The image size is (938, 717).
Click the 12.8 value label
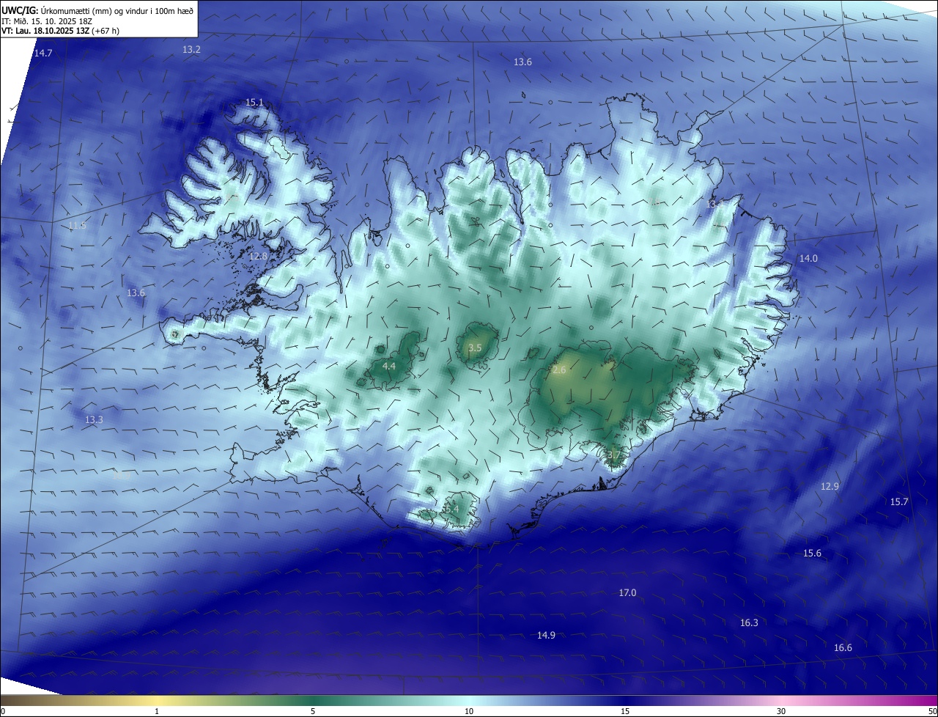258,257
